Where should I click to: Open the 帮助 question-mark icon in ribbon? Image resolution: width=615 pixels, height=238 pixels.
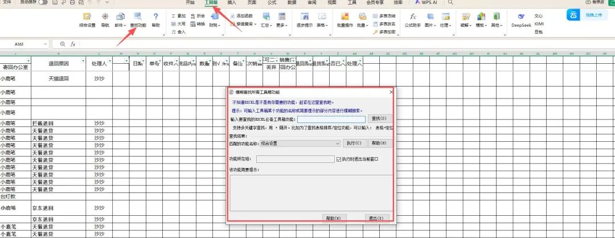pos(155,19)
